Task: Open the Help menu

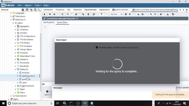Action: tap(46, 5)
